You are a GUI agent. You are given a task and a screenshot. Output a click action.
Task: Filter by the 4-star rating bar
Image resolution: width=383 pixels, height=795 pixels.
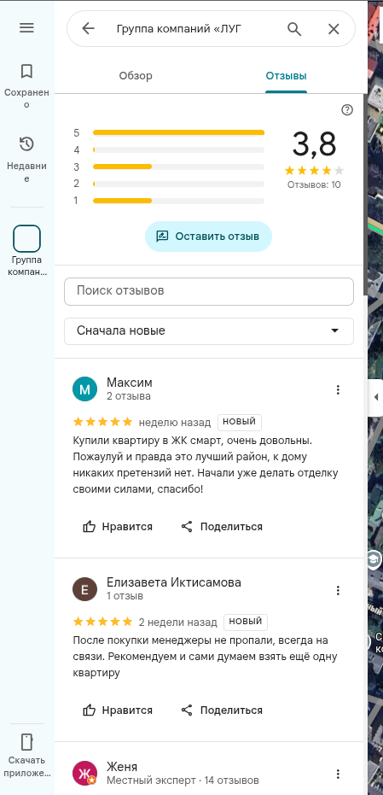click(x=169, y=150)
